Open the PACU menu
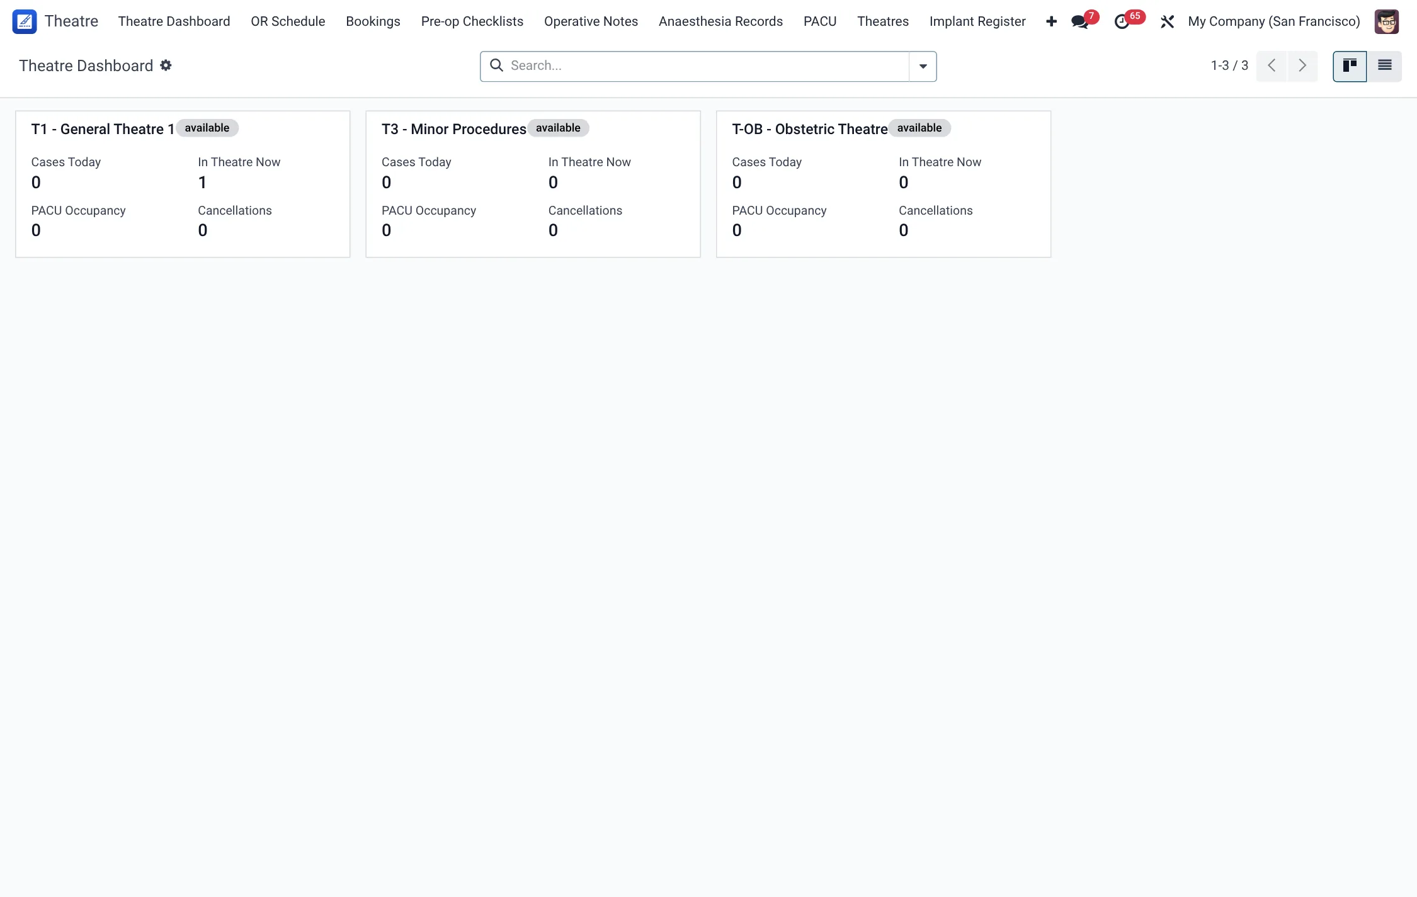Viewport: 1417px width, 897px height. (x=820, y=21)
